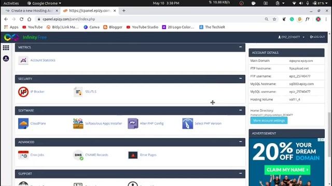
Task: Open the Canva bookmark
Action: pyautogui.click(x=91, y=27)
